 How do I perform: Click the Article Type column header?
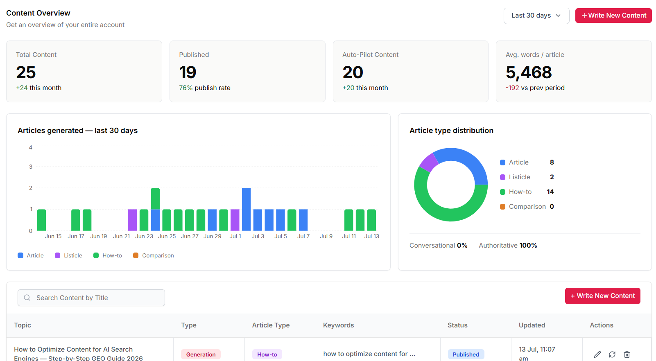(271, 325)
